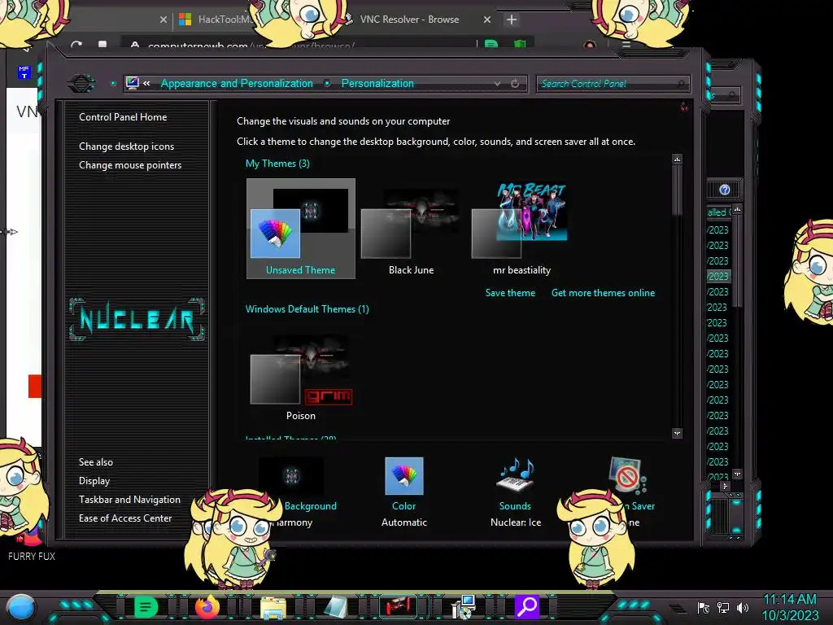Screen dimensions: 833x625
Task: Open Taskbar and Navigation link
Action: coord(129,499)
